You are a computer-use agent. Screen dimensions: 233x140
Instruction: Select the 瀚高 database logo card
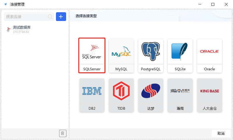pos(180,95)
